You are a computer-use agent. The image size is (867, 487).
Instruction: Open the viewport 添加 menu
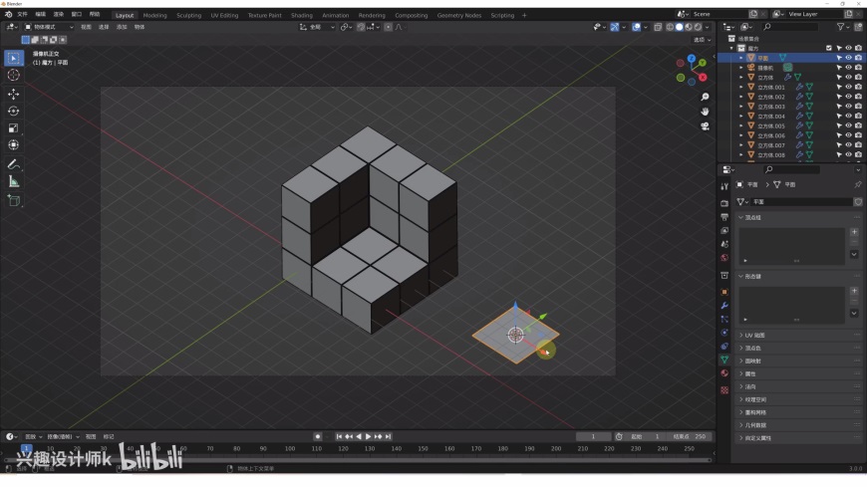tap(122, 27)
